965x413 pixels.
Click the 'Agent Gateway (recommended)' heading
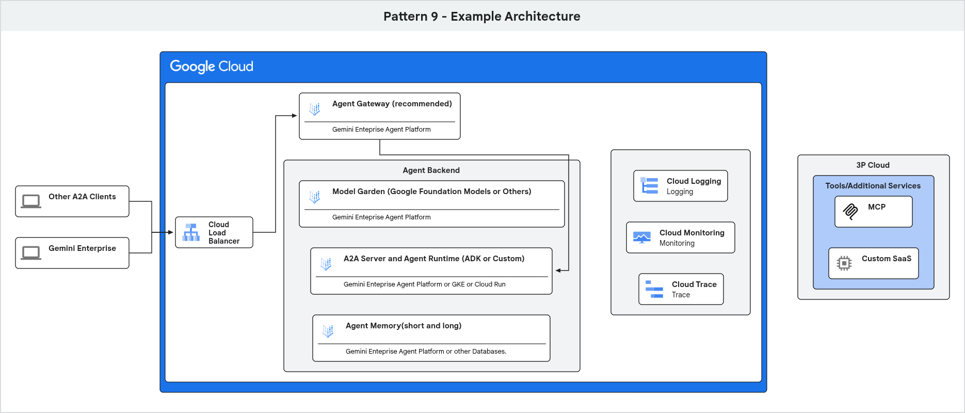[392, 104]
